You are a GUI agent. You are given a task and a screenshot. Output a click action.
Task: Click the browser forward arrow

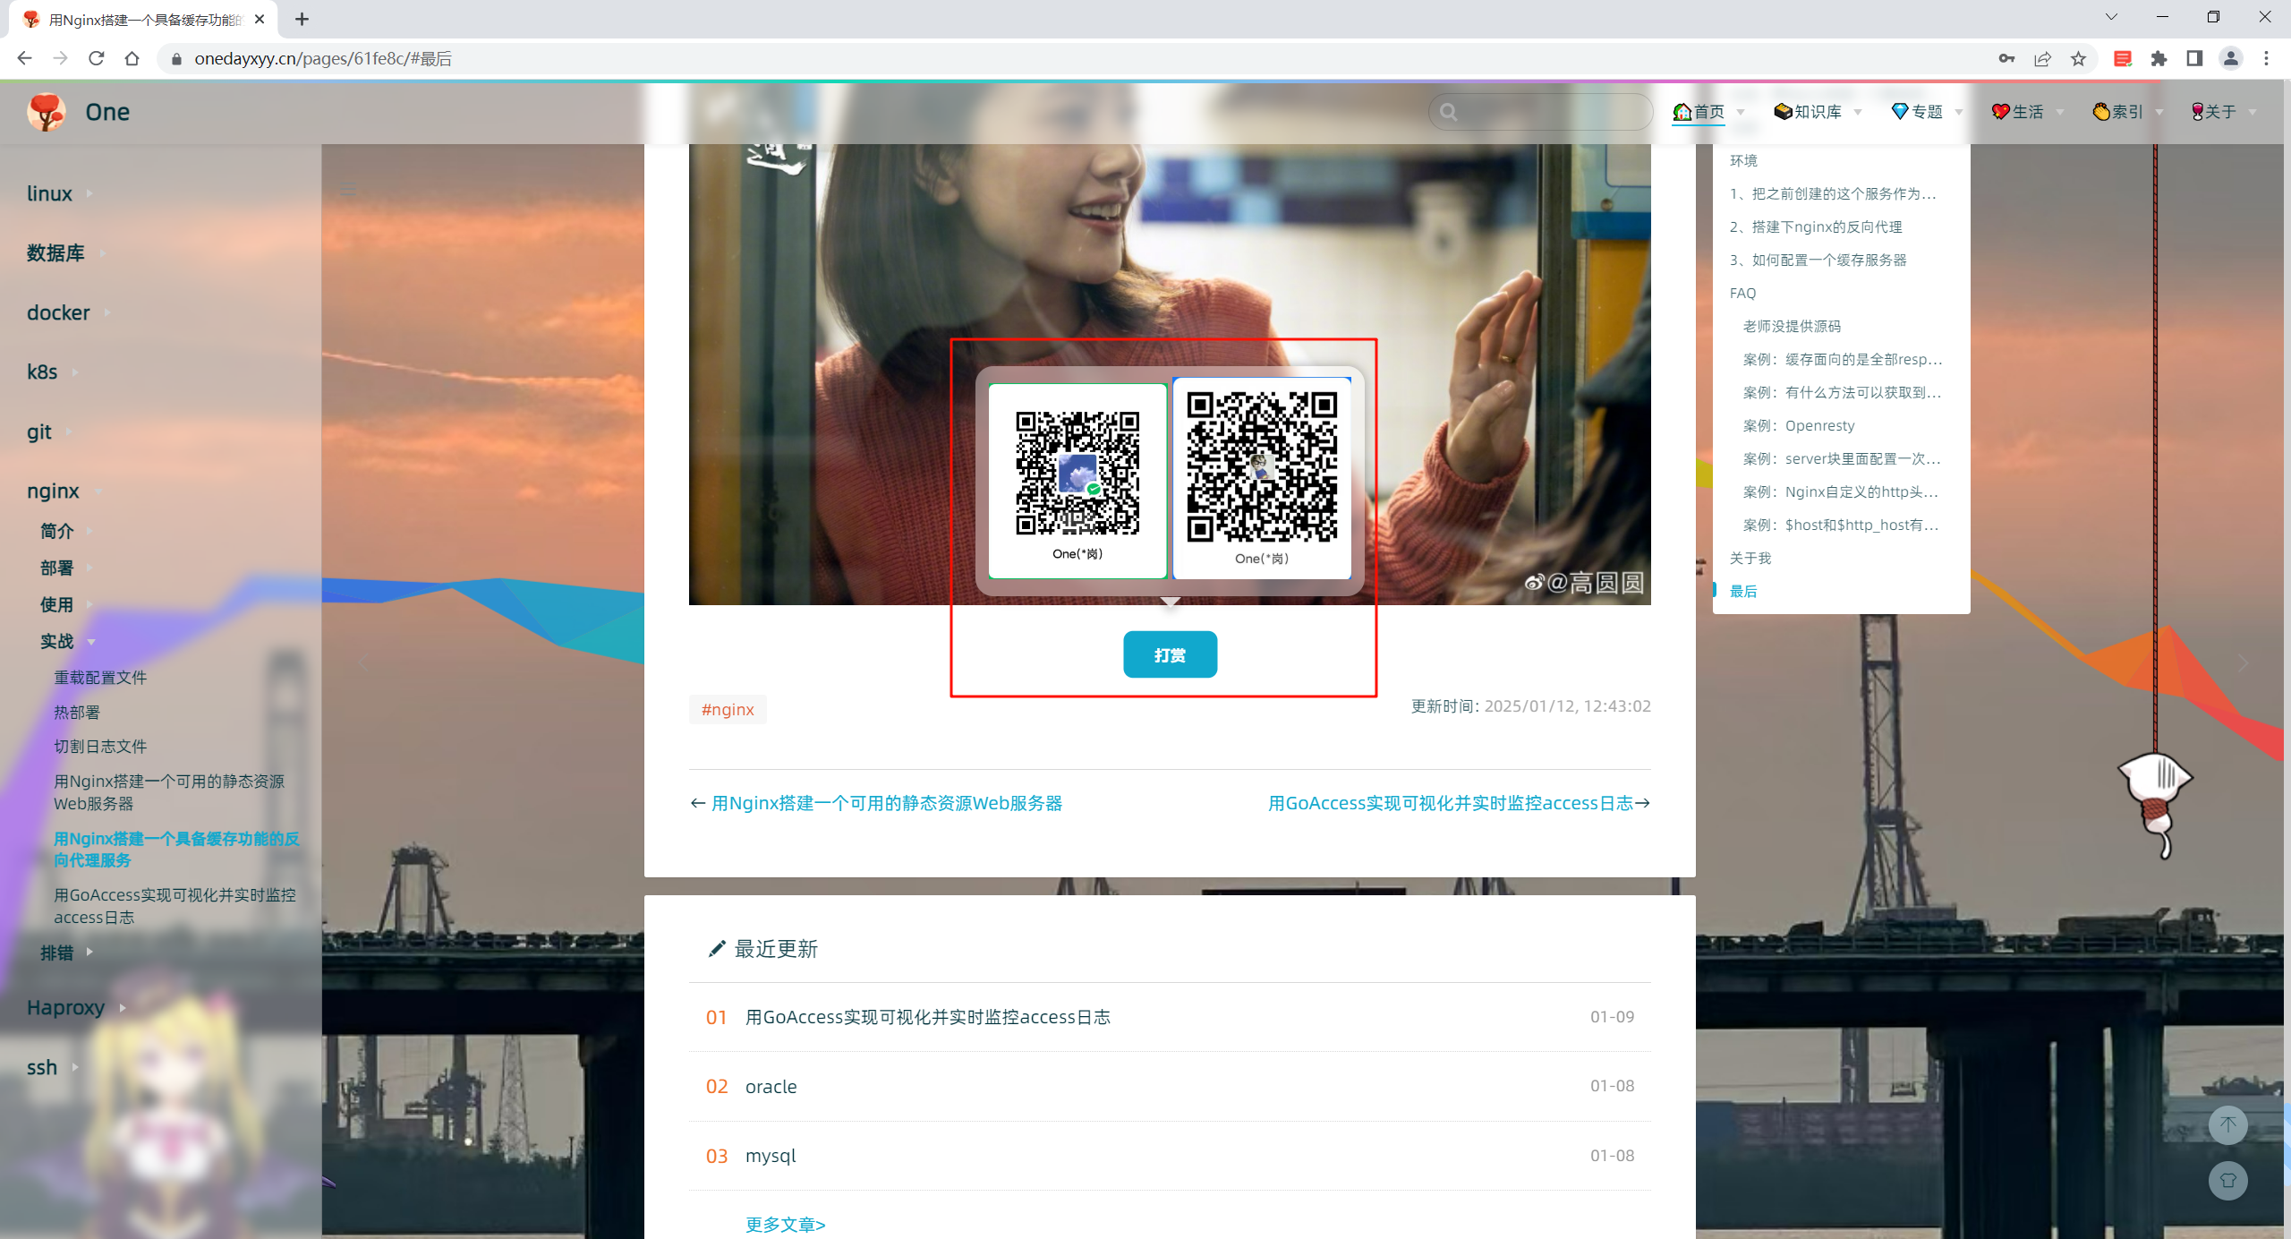60,58
